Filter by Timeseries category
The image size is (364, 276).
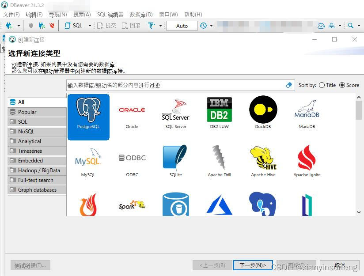(37, 151)
